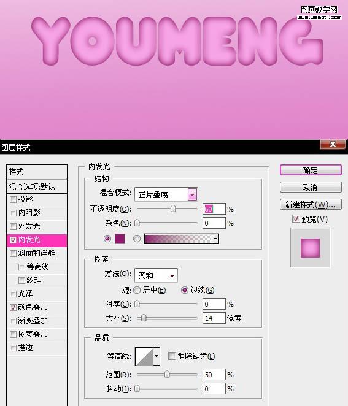This screenshot has height=406, width=348.
Task: Enable the 描边 stroke checkbox
Action: 13,348
